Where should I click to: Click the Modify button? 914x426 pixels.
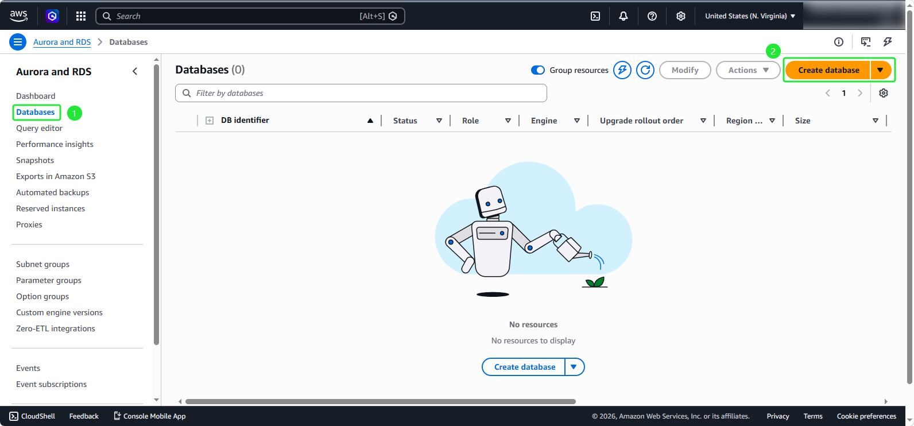685,70
